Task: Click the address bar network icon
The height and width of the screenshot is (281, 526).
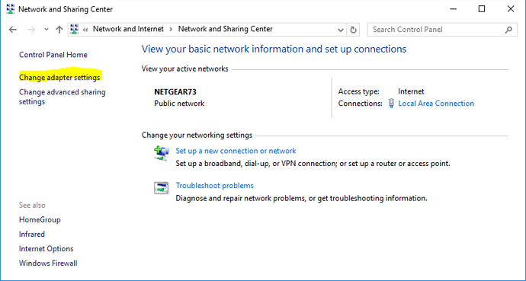Action: tap(75, 29)
